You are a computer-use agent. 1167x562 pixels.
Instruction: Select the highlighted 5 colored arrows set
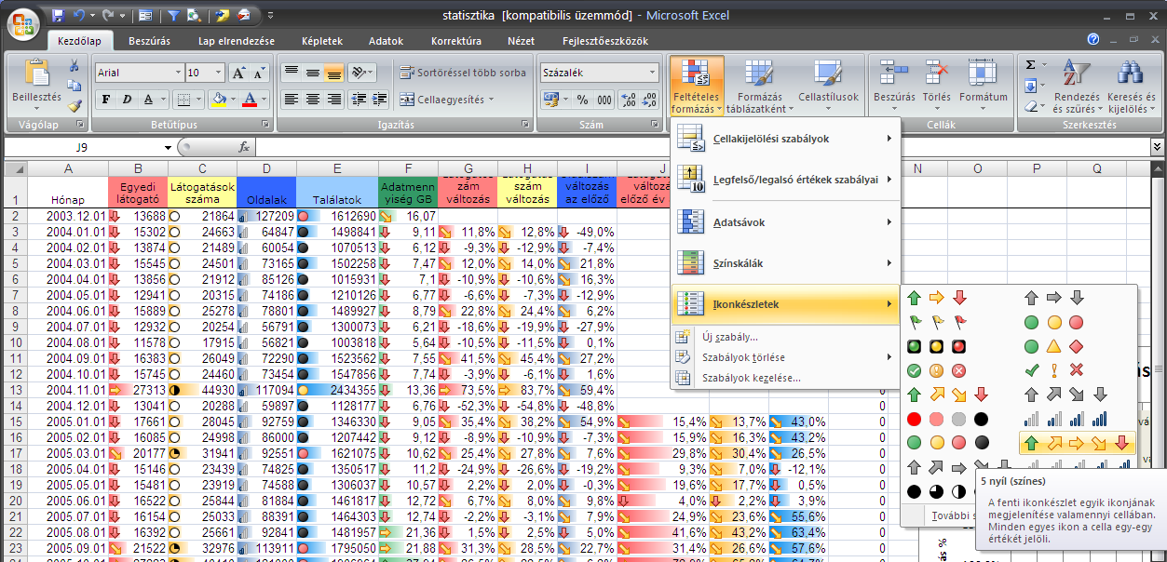[x=1077, y=443]
